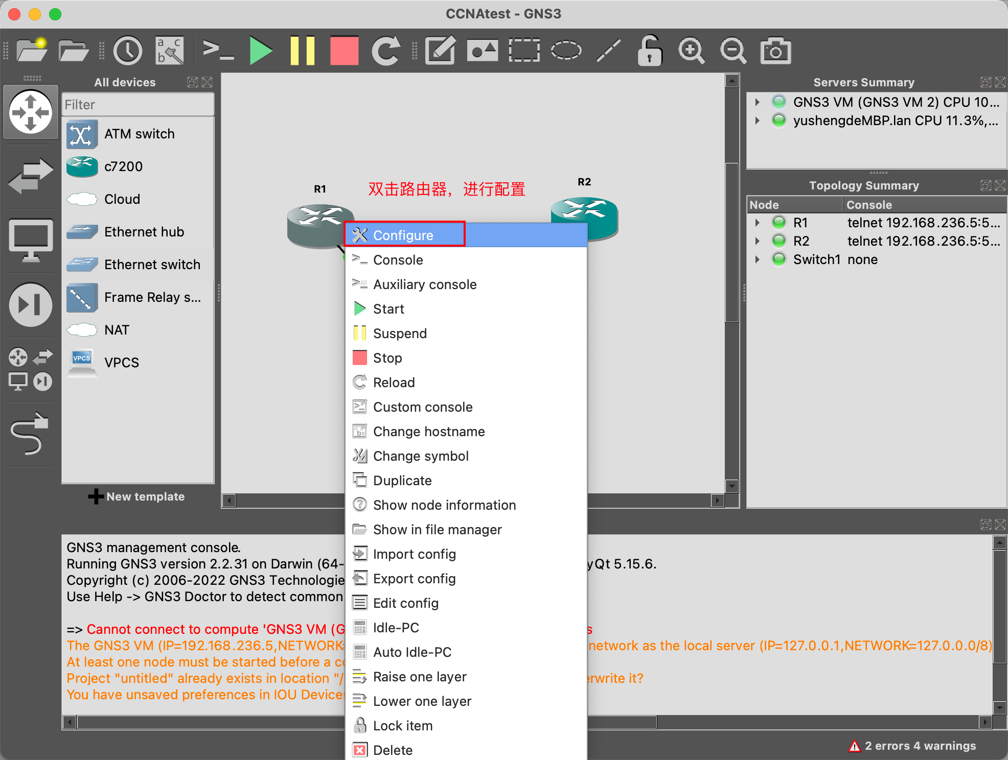The width and height of the screenshot is (1008, 760).
Task: Expand Switch1 in Topology Summary
Action: 758,259
